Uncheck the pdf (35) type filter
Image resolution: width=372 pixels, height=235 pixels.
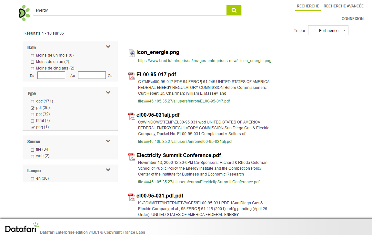tap(33, 108)
